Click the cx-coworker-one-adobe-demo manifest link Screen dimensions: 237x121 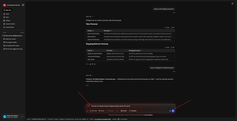103,119
